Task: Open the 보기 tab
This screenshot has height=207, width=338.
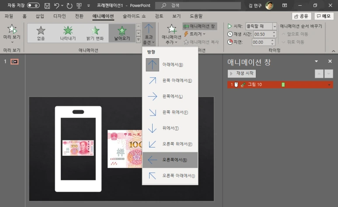Action: [x=176, y=16]
